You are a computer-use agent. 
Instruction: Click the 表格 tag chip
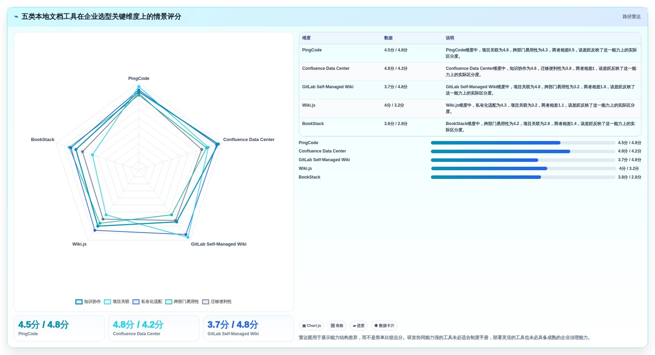pyautogui.click(x=337, y=326)
